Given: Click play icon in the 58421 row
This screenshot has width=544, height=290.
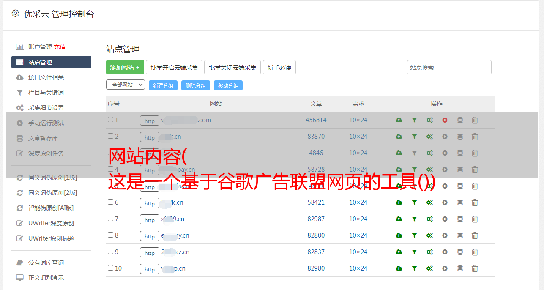Looking at the screenshot, I should [x=445, y=202].
